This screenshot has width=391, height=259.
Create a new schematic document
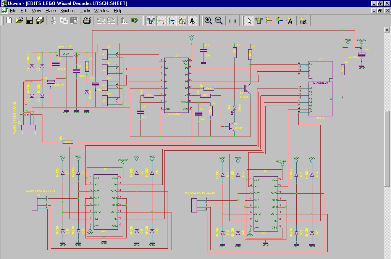9,21
